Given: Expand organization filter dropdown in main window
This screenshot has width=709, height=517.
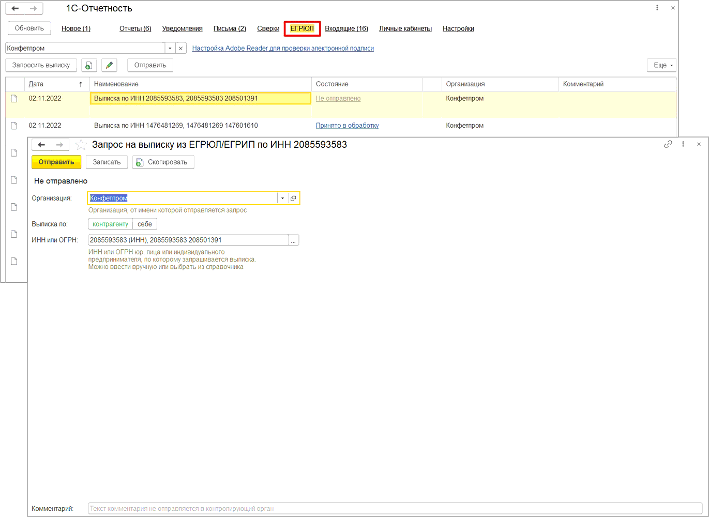Looking at the screenshot, I should coord(170,48).
